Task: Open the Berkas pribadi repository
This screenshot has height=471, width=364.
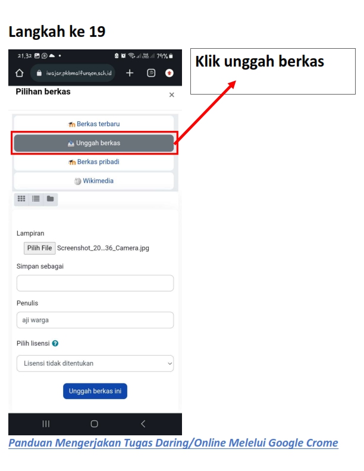Action: [94, 162]
